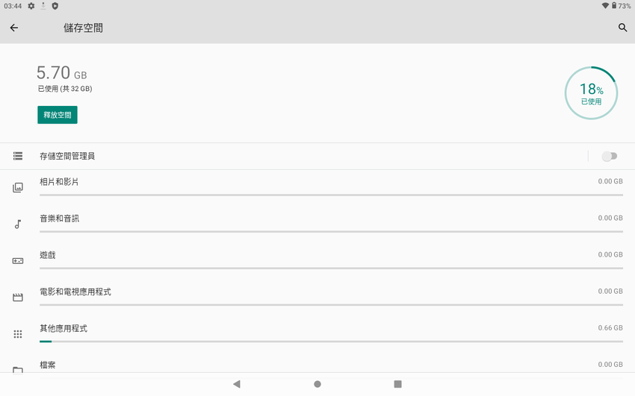Click the files folder icon

18,370
